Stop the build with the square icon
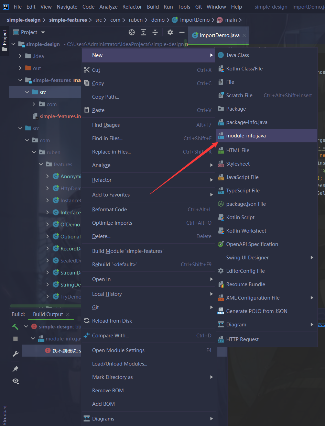This screenshot has height=426, width=325. coord(15,339)
